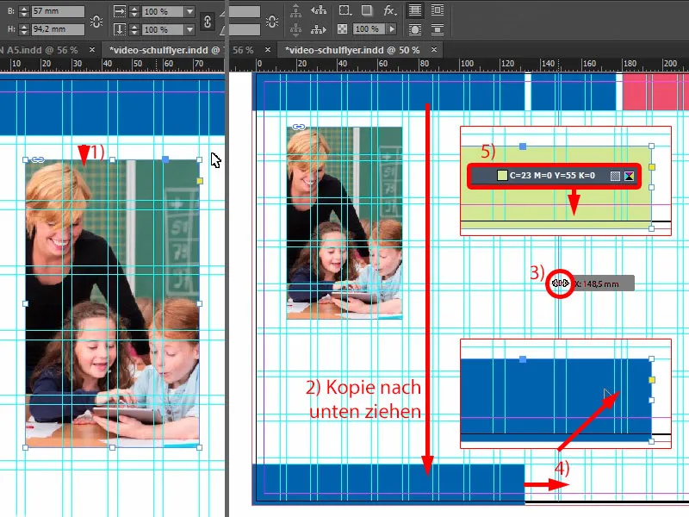Select the corner options icon in the toolbar
Image resolution: width=689 pixels, height=517 pixels.
[x=342, y=9]
